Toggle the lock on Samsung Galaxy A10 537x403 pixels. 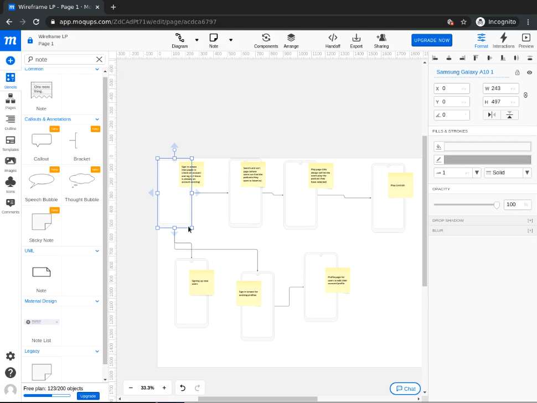tap(517, 72)
